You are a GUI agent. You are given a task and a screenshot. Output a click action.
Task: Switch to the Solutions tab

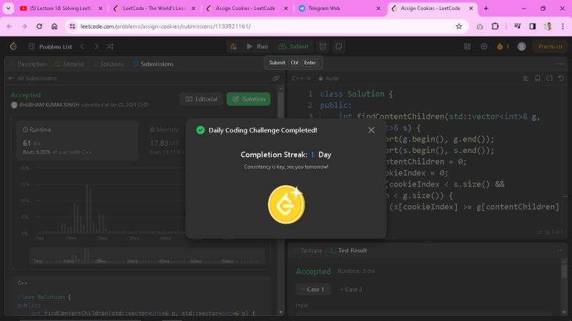[x=109, y=64]
